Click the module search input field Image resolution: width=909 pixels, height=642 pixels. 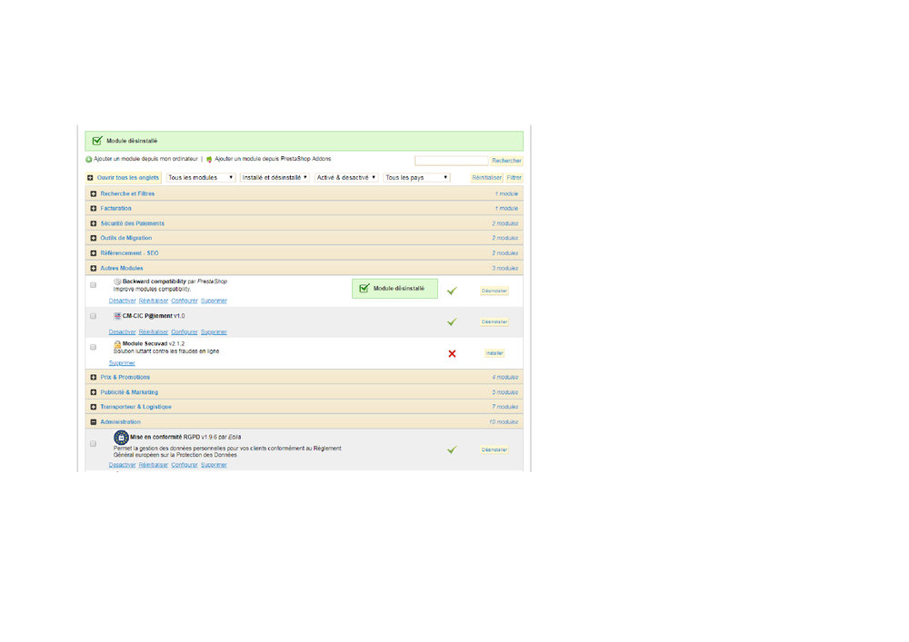(452, 161)
